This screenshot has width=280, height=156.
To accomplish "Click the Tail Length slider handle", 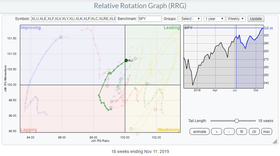I will coord(236,121).
